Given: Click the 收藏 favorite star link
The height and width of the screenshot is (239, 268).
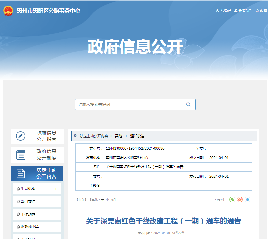Looking at the screenshot, I should (x=261, y=11).
